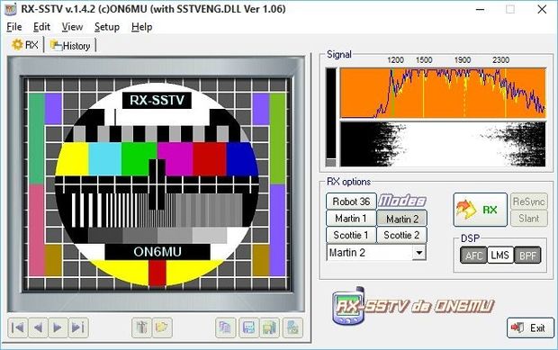Select the Scottie 1 mode button
This screenshot has width=558, height=350.
coord(351,235)
